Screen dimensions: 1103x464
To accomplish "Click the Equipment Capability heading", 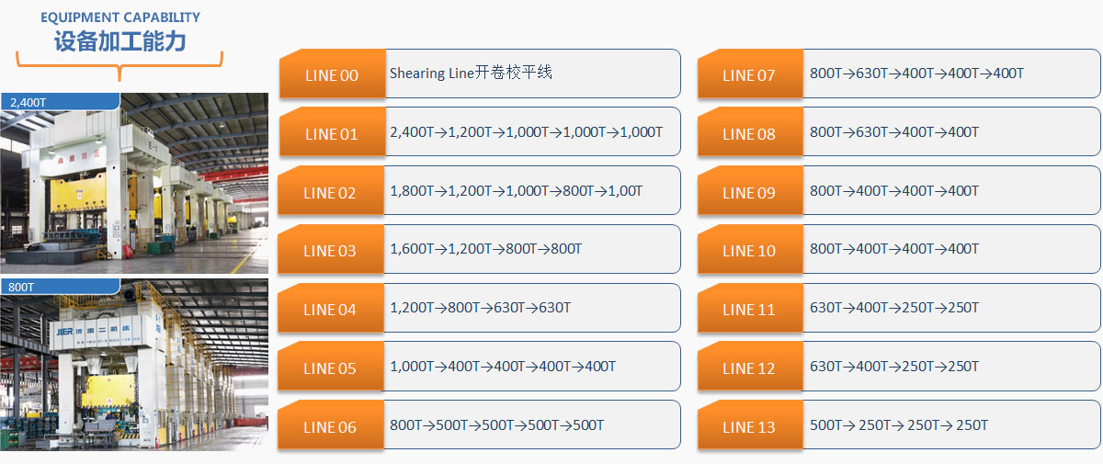I will pos(120,32).
